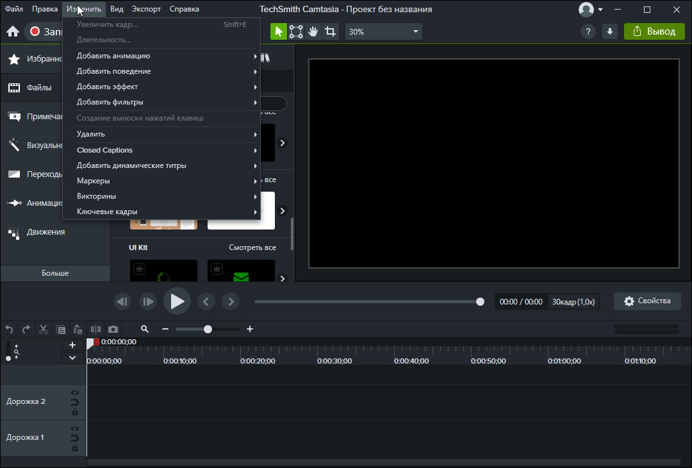Screen dimensions: 692x468
Task: Open the 30% canvas zoom dropdown
Action: 383,32
